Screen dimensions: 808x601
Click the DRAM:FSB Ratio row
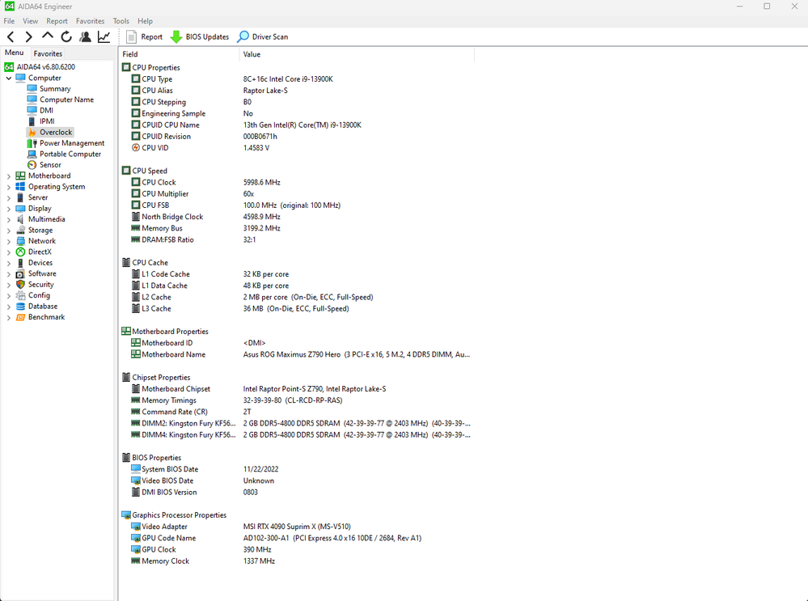297,239
